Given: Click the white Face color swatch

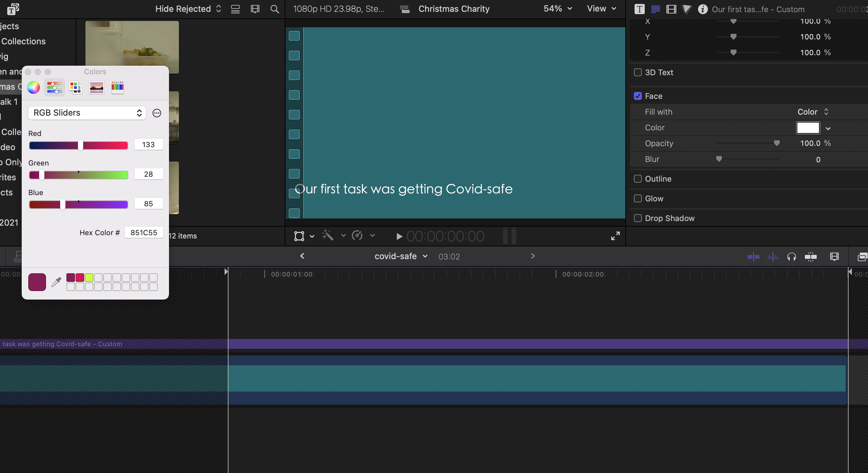Looking at the screenshot, I should 808,128.
